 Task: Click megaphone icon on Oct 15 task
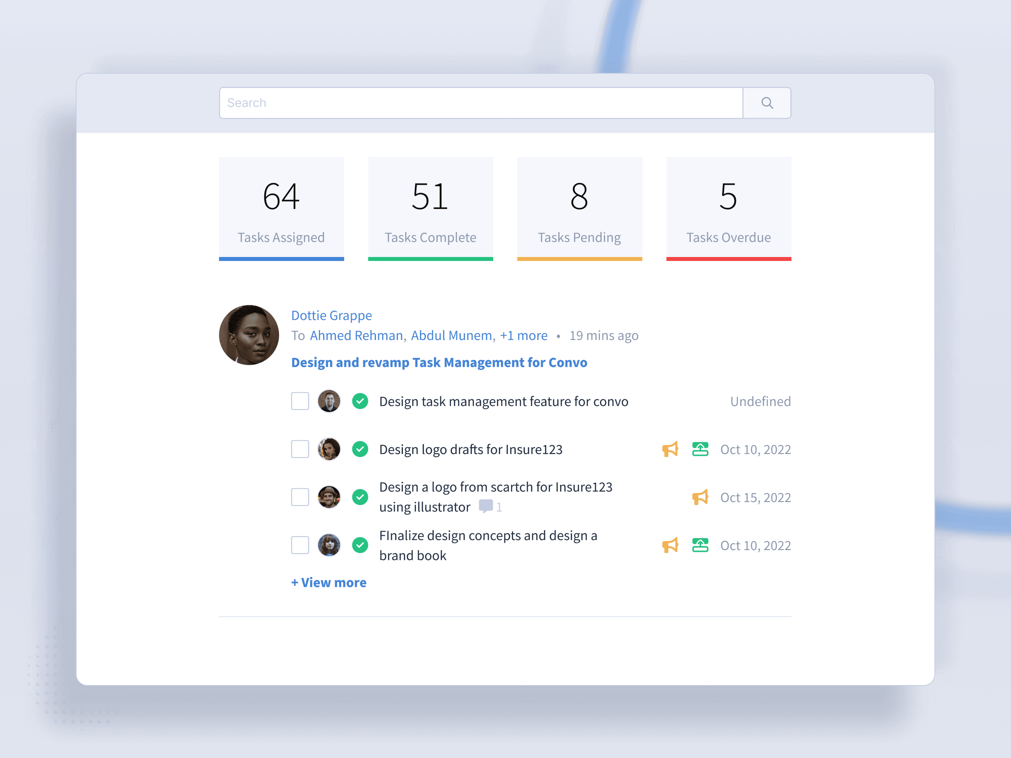point(700,497)
